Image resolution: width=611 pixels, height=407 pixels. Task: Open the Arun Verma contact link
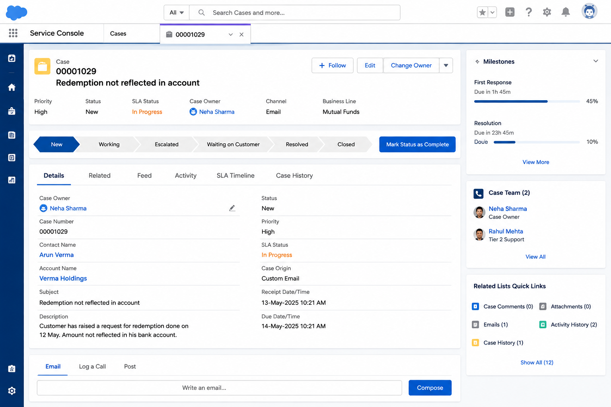click(x=56, y=255)
